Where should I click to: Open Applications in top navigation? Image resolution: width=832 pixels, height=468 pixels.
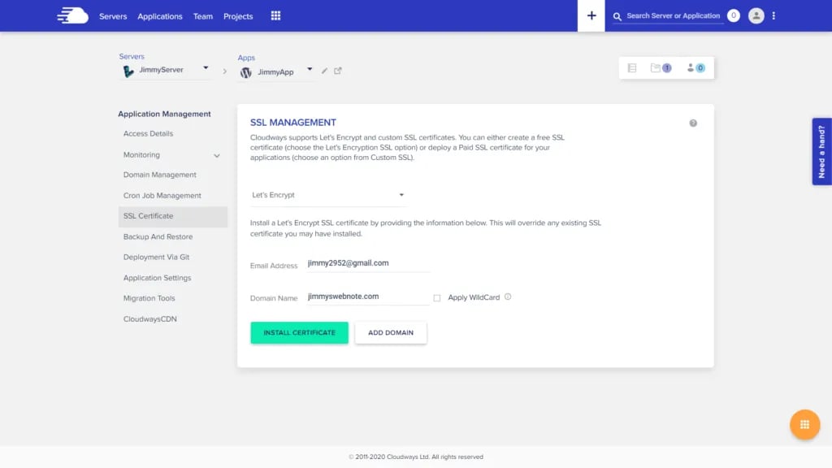point(160,16)
